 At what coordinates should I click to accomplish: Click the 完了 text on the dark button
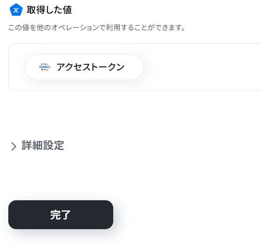pos(61,215)
